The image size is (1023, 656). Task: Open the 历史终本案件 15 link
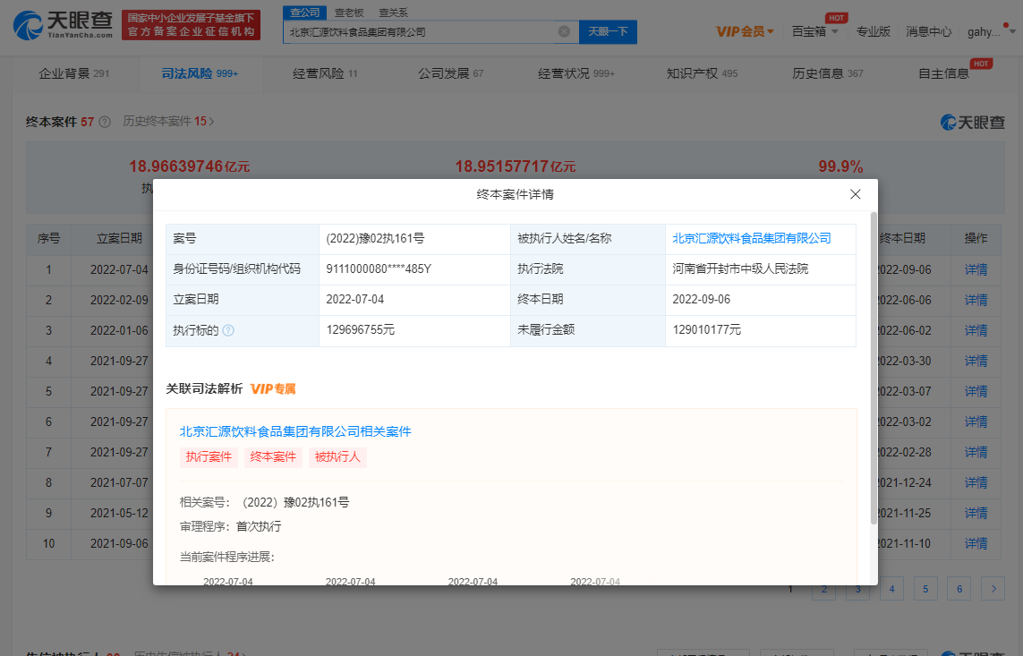coord(168,122)
